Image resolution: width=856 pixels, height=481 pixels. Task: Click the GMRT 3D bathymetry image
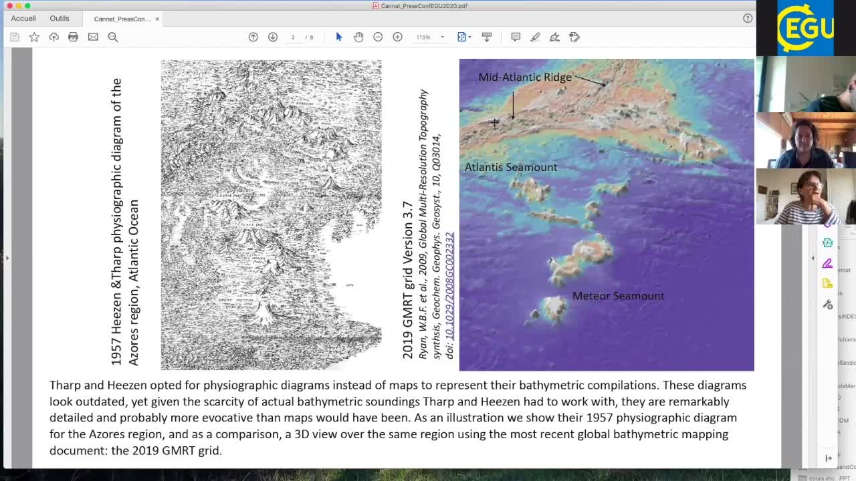click(x=607, y=214)
